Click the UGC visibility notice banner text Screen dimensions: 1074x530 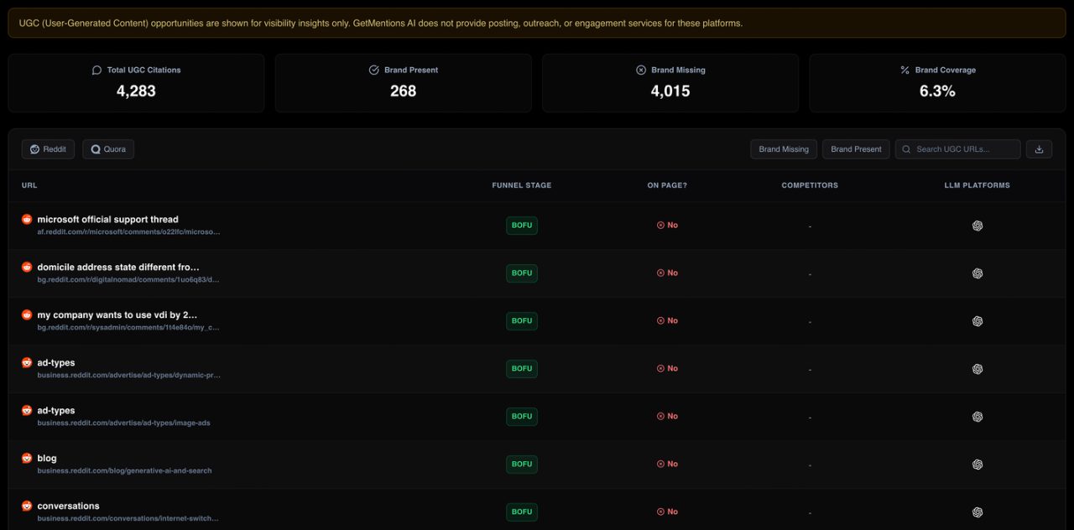click(x=380, y=23)
